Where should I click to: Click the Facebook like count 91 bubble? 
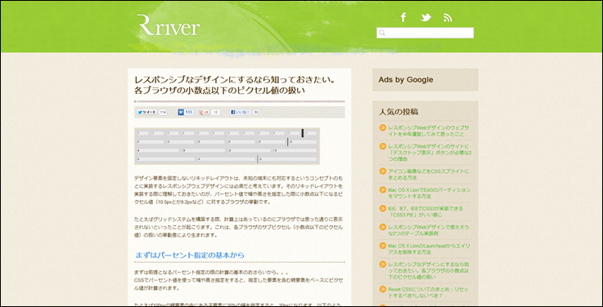click(257, 113)
